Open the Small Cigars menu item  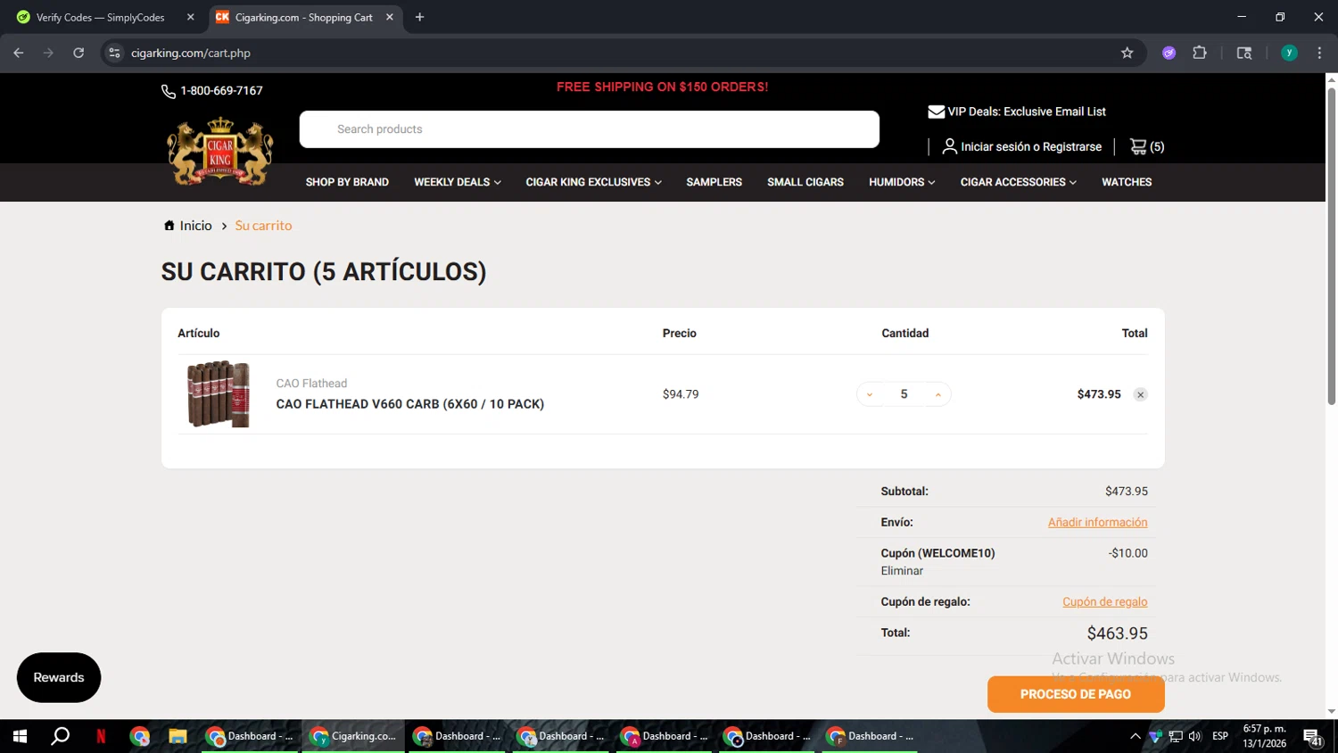805,182
